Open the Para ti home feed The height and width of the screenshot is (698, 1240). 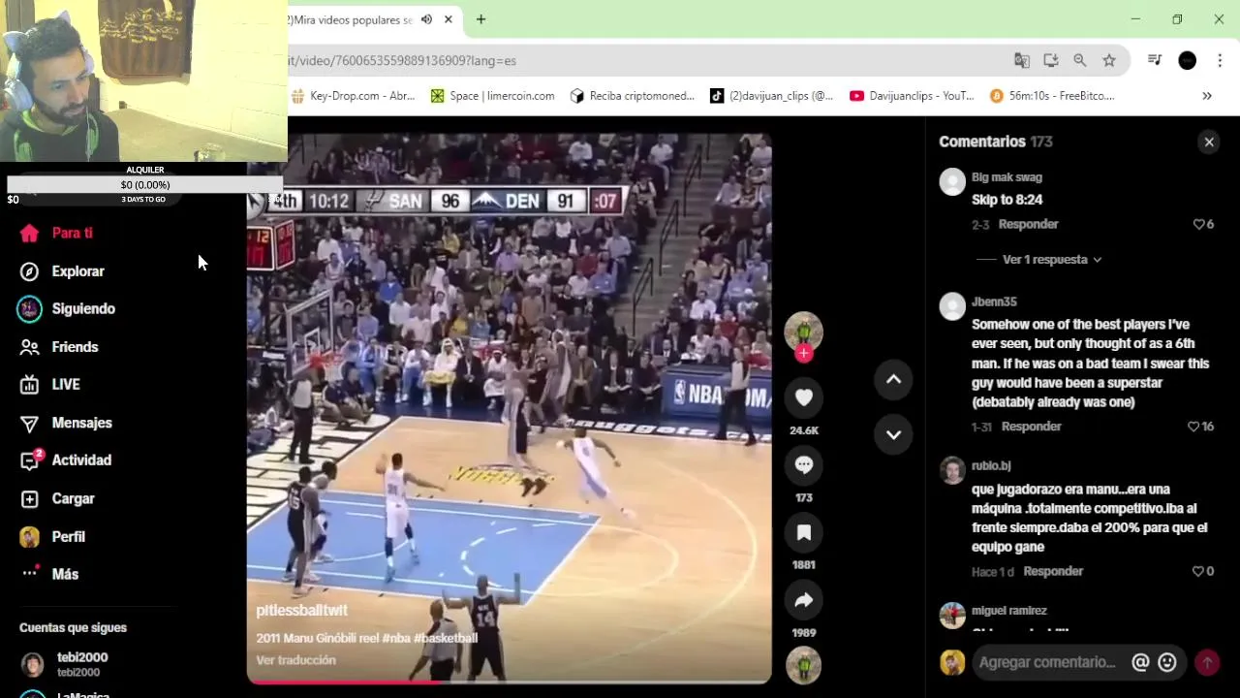[56, 233]
